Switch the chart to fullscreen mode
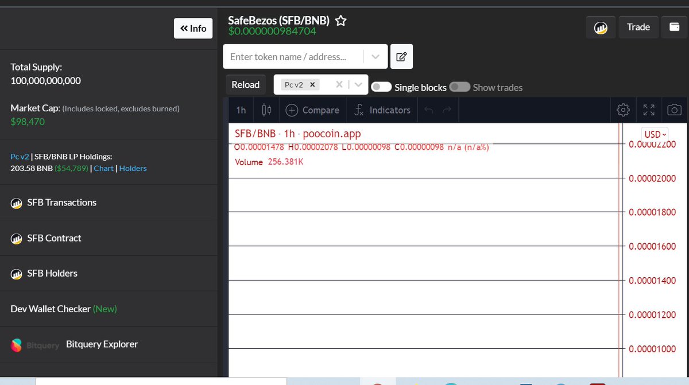 pos(649,110)
